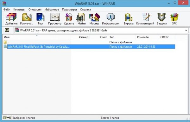Click the "Выбрано: 1 папка" status text

[24, 118]
